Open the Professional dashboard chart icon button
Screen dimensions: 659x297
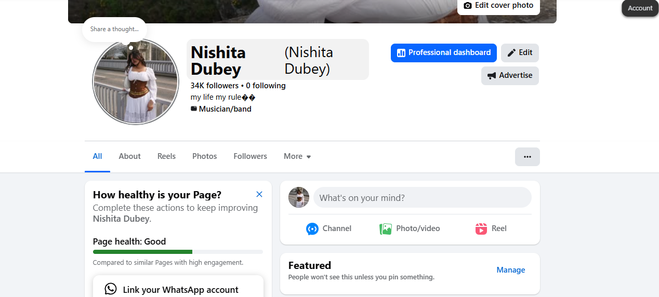click(443, 53)
